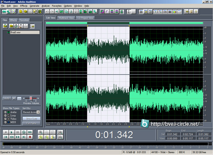
Task: Toggle the MIDI file type checkbox
Action: (x=5, y=123)
